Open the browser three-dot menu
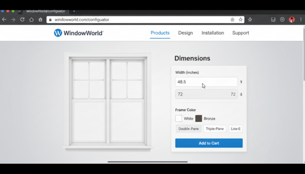Image resolution: width=305 pixels, height=174 pixels. [301, 19]
